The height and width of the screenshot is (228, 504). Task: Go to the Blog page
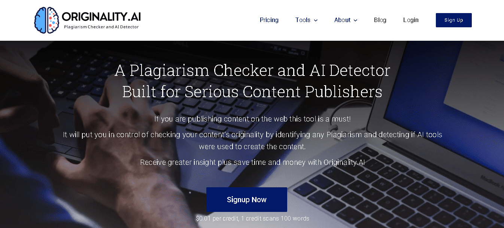[x=380, y=20]
